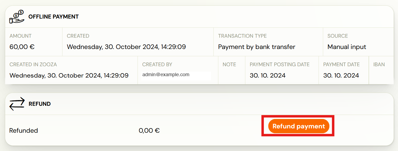
Task: Click the TRANSACTION TYPE label
Action: click(x=242, y=36)
